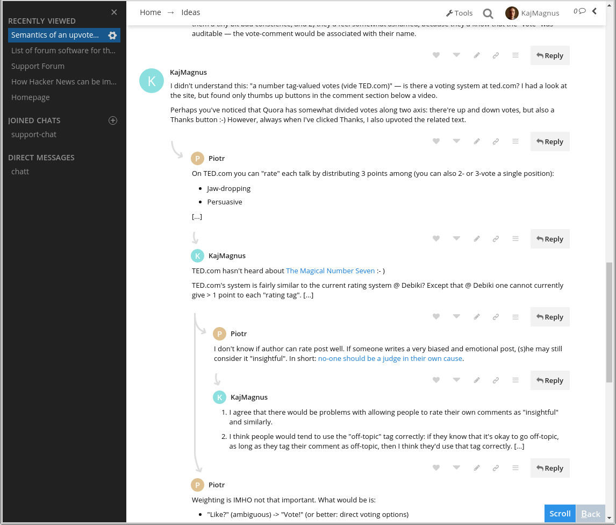Edit Piotr's TED.com rating post using the pencil icon
The width and height of the screenshot is (616, 525).
477,239
